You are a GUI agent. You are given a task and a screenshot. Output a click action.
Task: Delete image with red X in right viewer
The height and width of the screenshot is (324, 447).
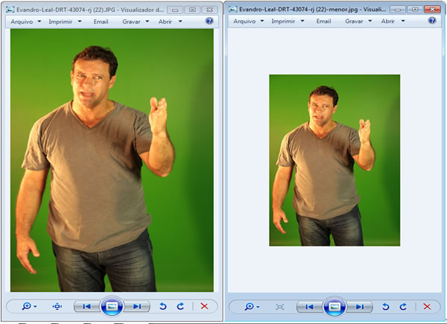(427, 307)
